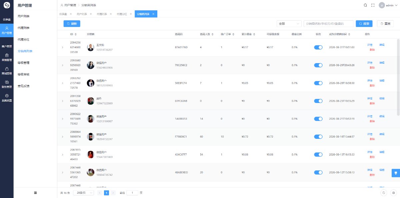Toggle status switch for code 1AE88353
Viewport: 400px width, 198px height.
click(x=318, y=119)
